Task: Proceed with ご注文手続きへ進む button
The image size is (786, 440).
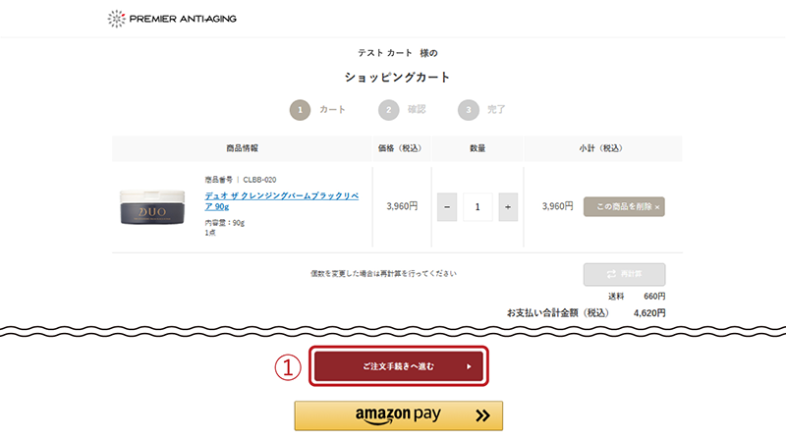Action: click(x=399, y=366)
